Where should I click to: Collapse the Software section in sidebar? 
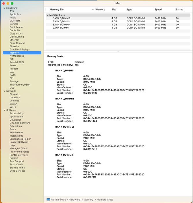4,110
